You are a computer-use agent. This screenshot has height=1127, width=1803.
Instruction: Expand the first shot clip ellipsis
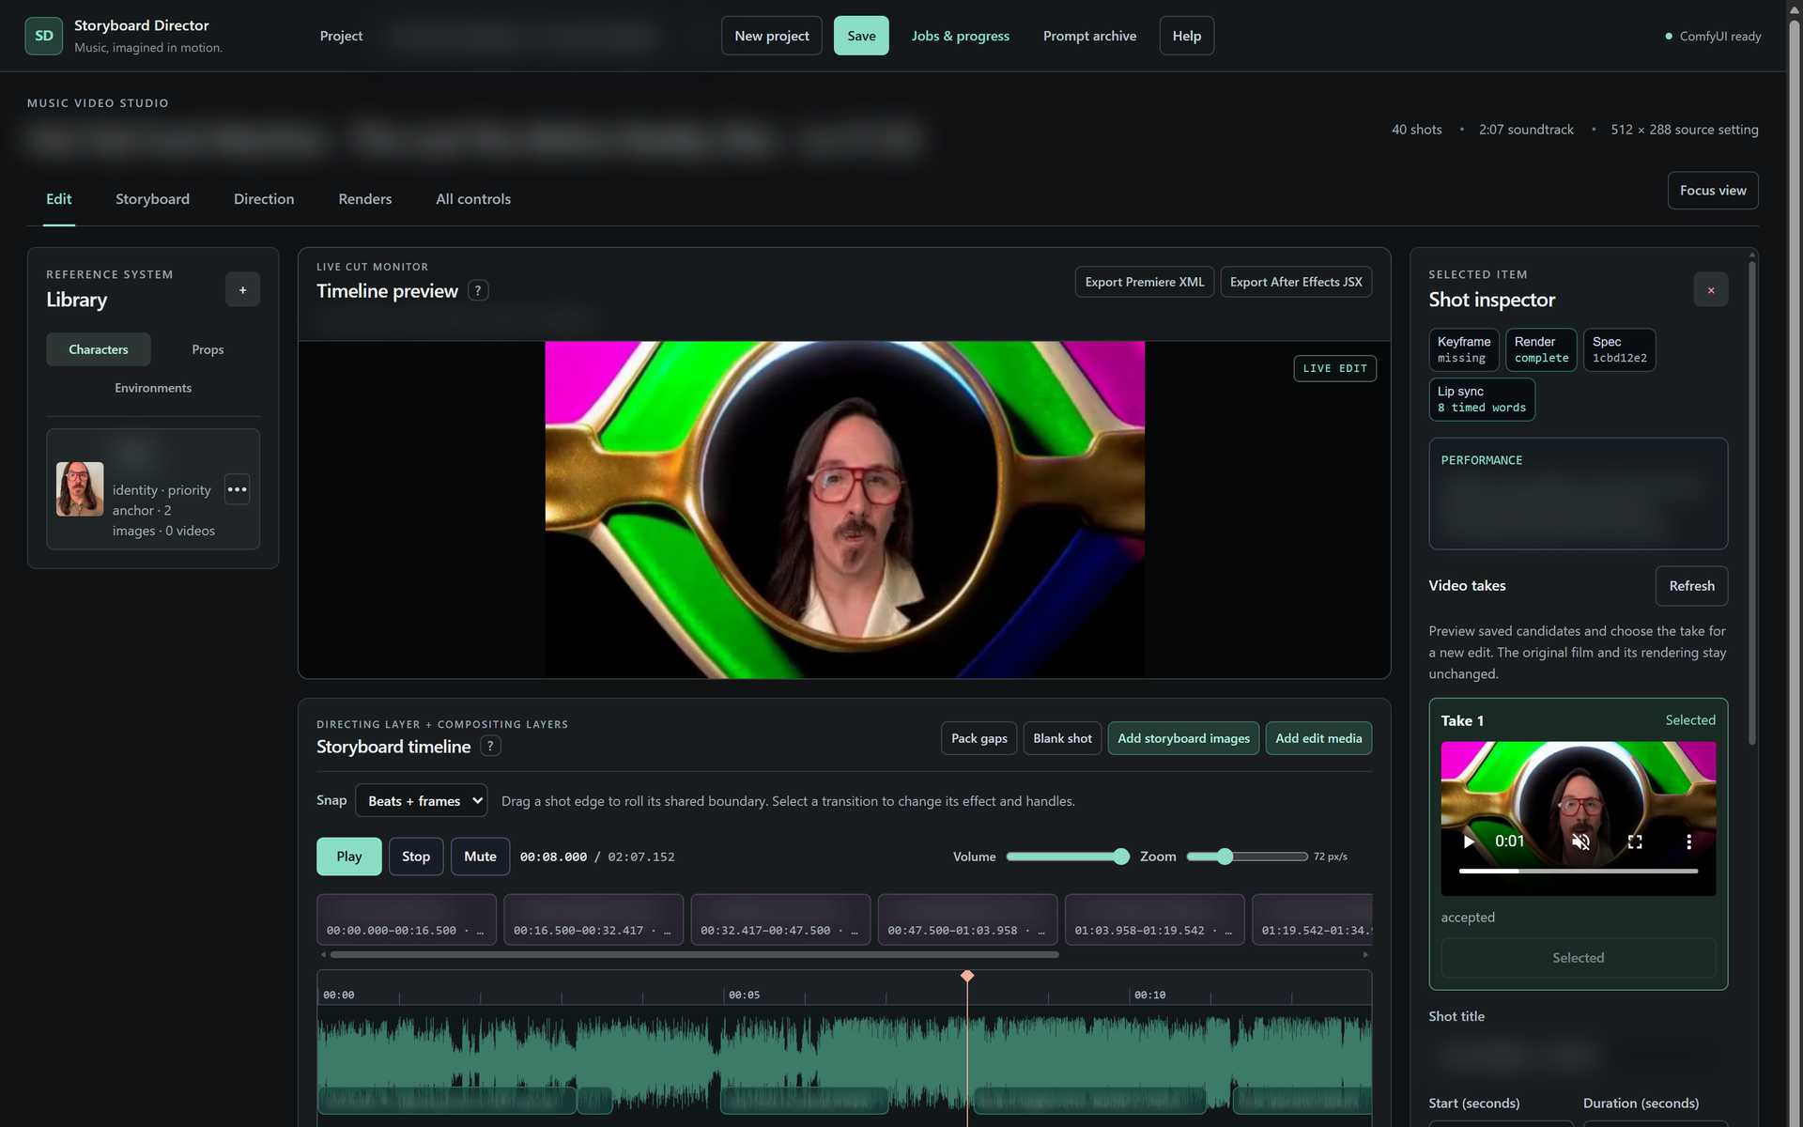click(480, 931)
